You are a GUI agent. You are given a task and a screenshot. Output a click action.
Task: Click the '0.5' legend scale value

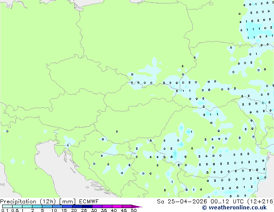pos(15,210)
